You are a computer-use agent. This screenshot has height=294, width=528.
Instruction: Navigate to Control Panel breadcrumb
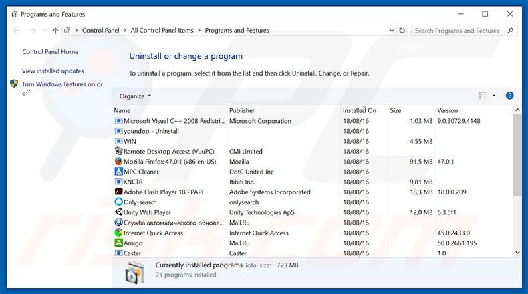101,30
